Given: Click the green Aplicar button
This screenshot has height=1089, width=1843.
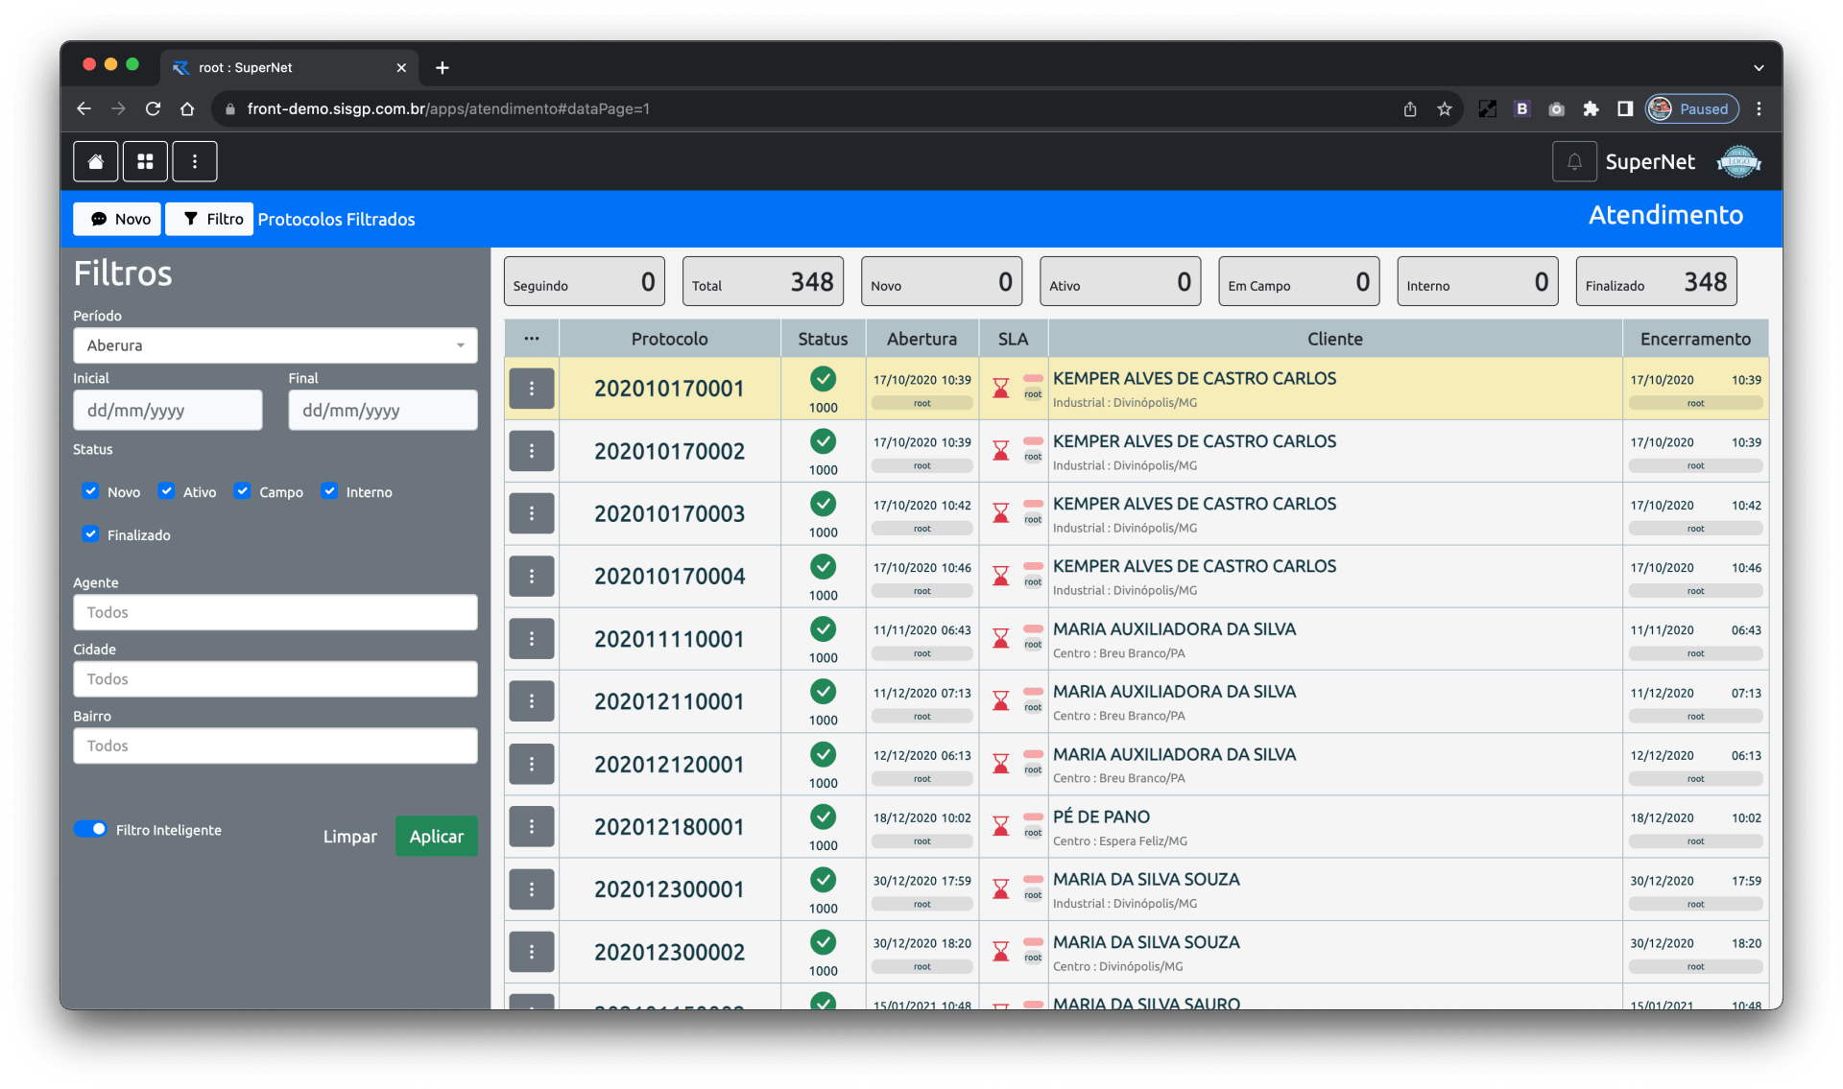Looking at the screenshot, I should pos(436,836).
